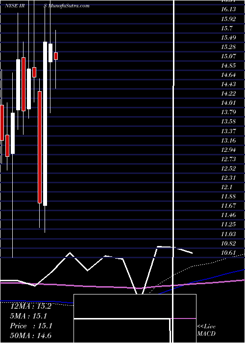This screenshot has height=343, width=245.
Task: Click the 16.13 price axis label
Action: pos(228,9)
